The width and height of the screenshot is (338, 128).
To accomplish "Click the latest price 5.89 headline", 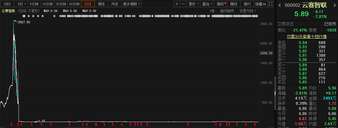I will point(302,14).
